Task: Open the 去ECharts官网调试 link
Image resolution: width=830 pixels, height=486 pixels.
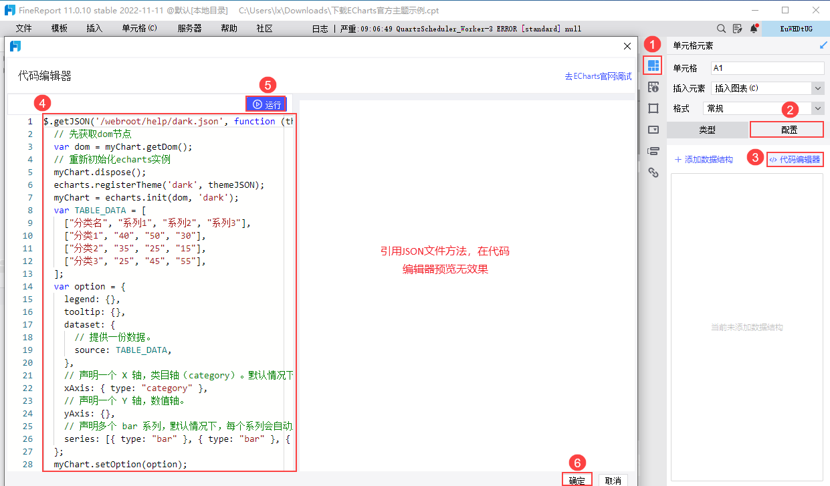Action: (598, 76)
